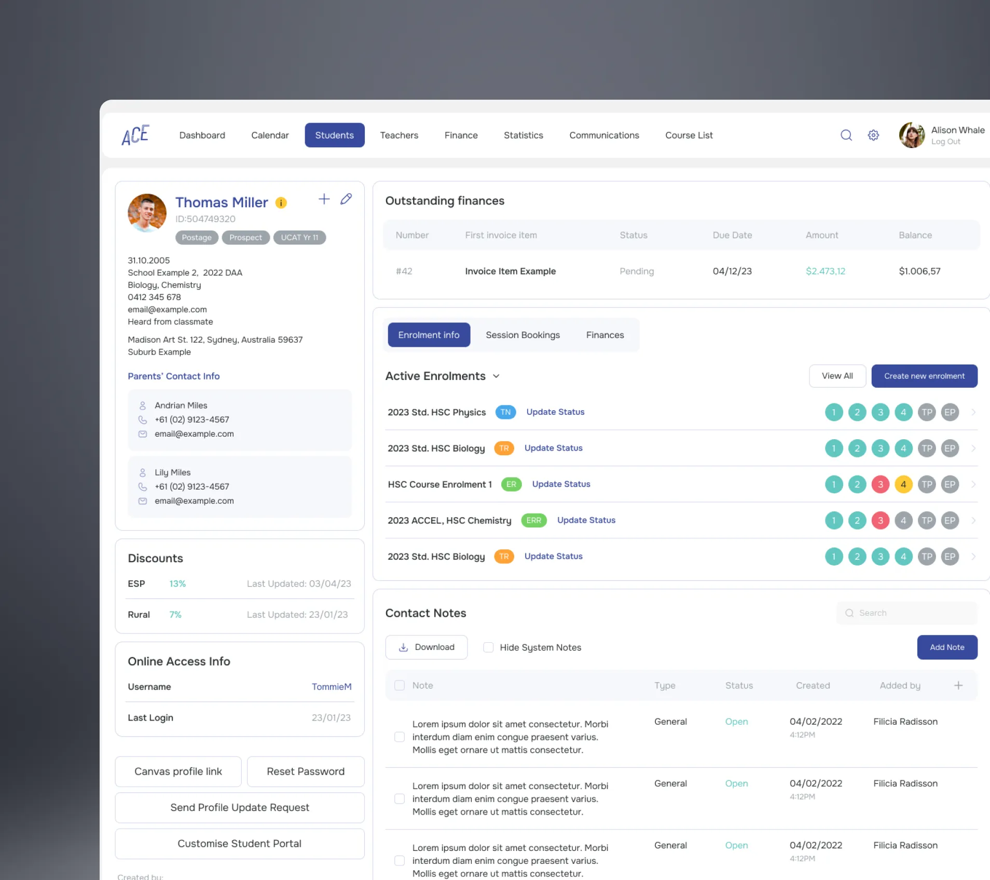Open the Finance menu in navbar
The image size is (990, 880).
tap(461, 136)
